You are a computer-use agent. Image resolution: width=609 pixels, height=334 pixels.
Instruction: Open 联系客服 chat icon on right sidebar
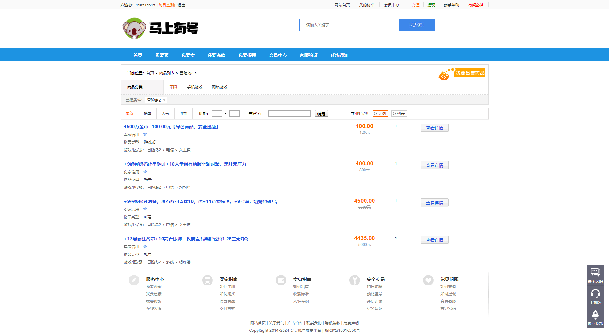(595, 272)
